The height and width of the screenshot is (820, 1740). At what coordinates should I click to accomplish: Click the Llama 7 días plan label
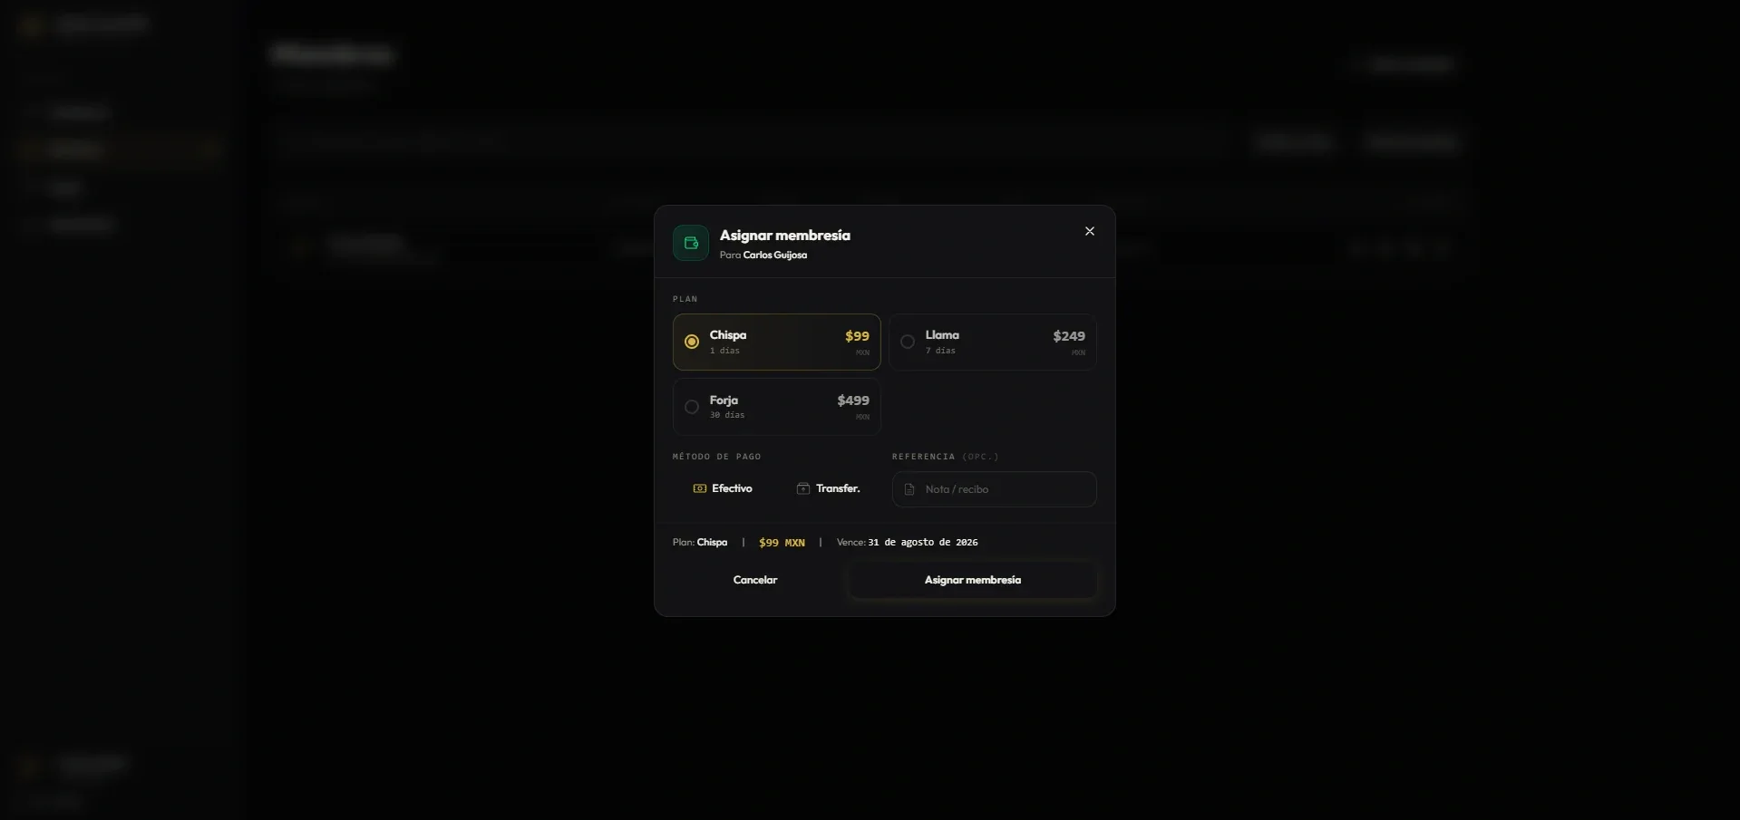pos(942,342)
